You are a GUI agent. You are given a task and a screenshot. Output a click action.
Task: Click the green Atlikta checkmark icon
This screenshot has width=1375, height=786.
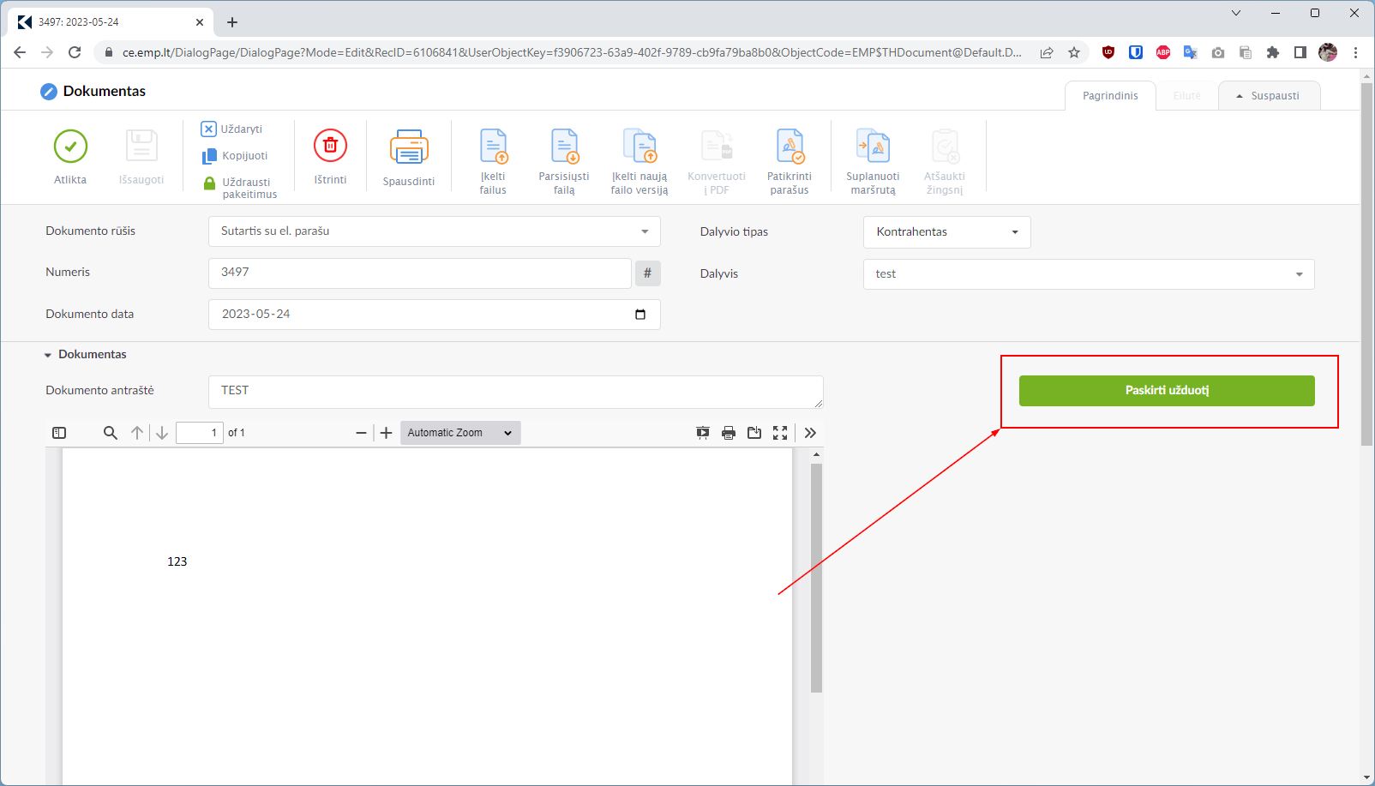70,147
